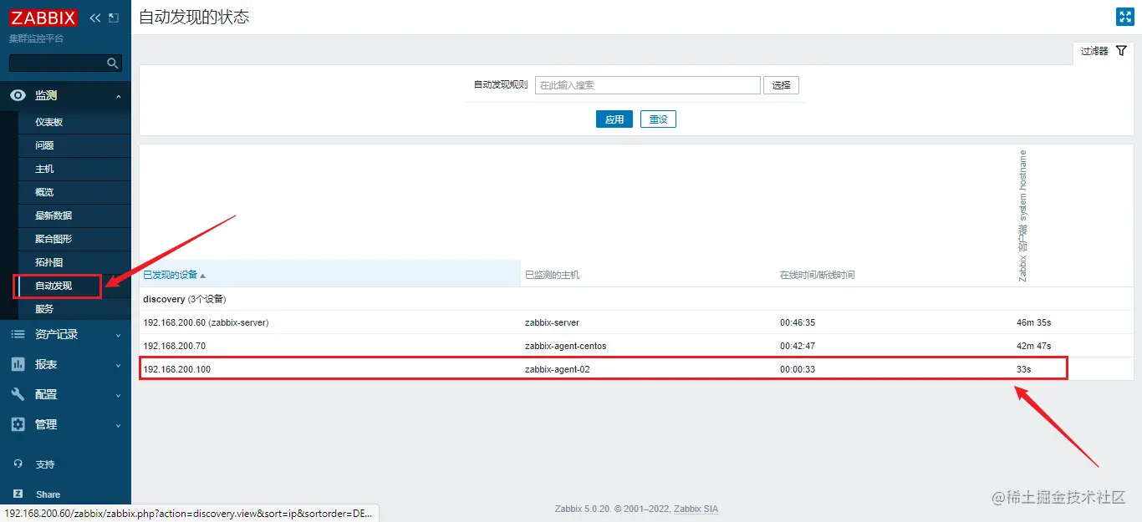The width and height of the screenshot is (1142, 522).
Task: Click the 选择 button
Action: (781, 85)
